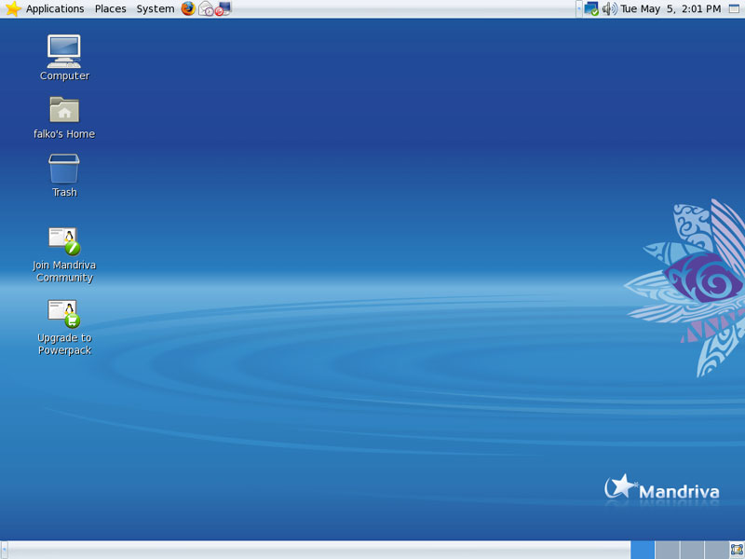Click the yellow star Applications logo
Viewport: 745px width, 559px height.
point(13,8)
